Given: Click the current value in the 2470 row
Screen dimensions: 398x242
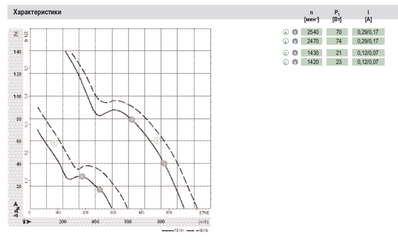Looking at the screenshot, I should pyautogui.click(x=368, y=42).
